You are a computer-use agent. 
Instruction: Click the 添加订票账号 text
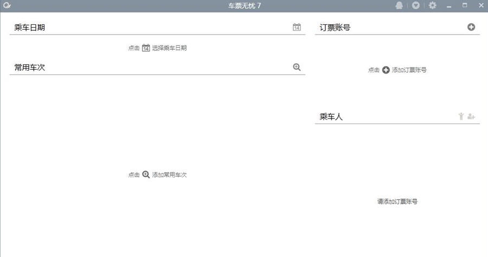point(409,70)
